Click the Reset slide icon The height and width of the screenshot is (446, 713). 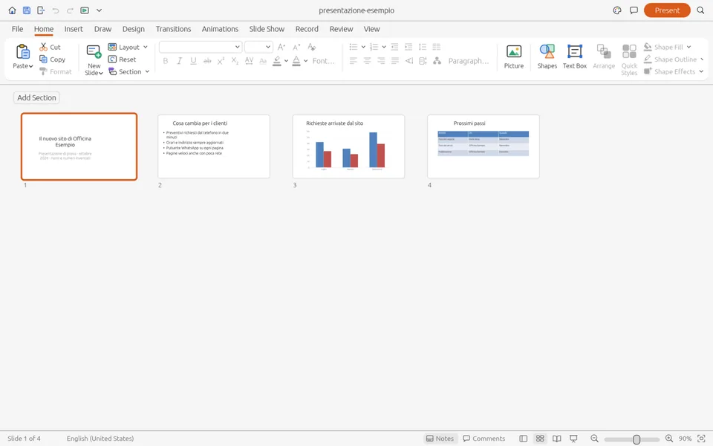coord(112,59)
